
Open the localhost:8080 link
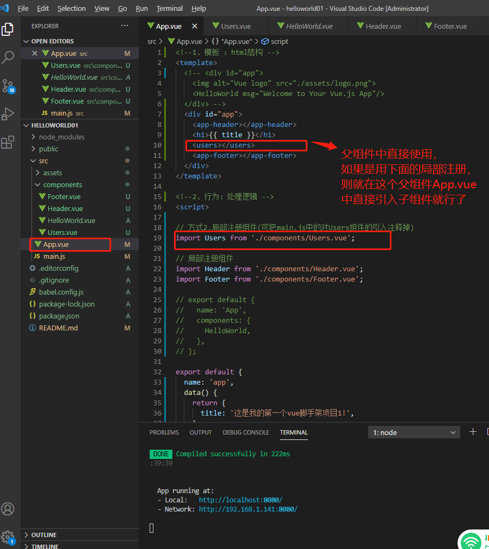241,500
